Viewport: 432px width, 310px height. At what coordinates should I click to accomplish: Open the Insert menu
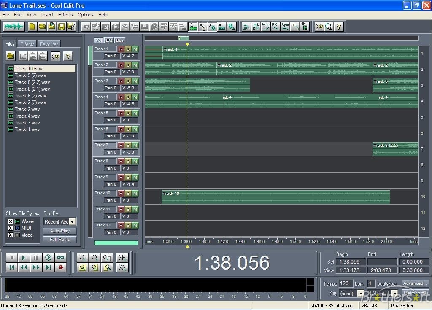click(47, 15)
